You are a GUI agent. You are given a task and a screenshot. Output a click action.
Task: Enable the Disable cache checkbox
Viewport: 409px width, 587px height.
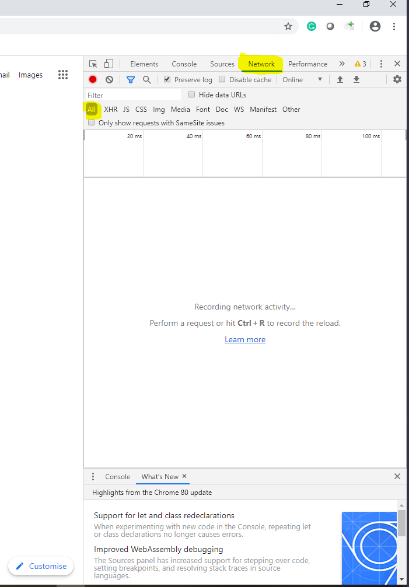click(x=222, y=79)
